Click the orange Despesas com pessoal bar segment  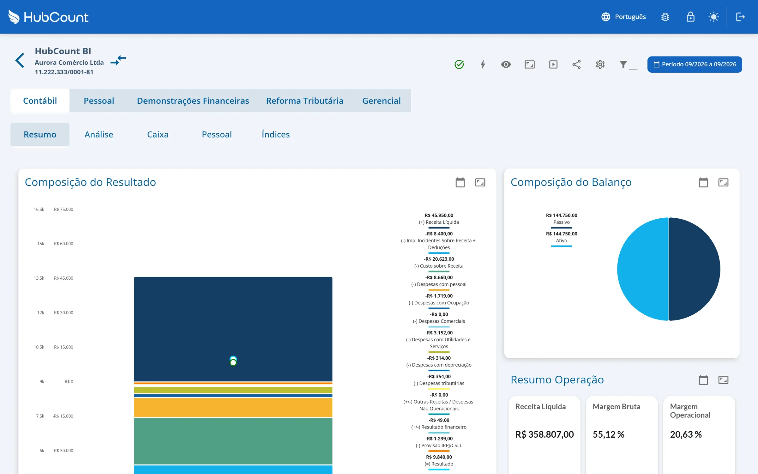pyautogui.click(x=233, y=407)
